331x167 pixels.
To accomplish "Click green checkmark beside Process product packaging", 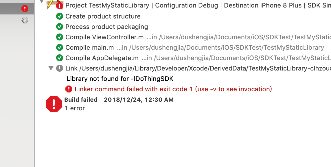I will point(60,27).
